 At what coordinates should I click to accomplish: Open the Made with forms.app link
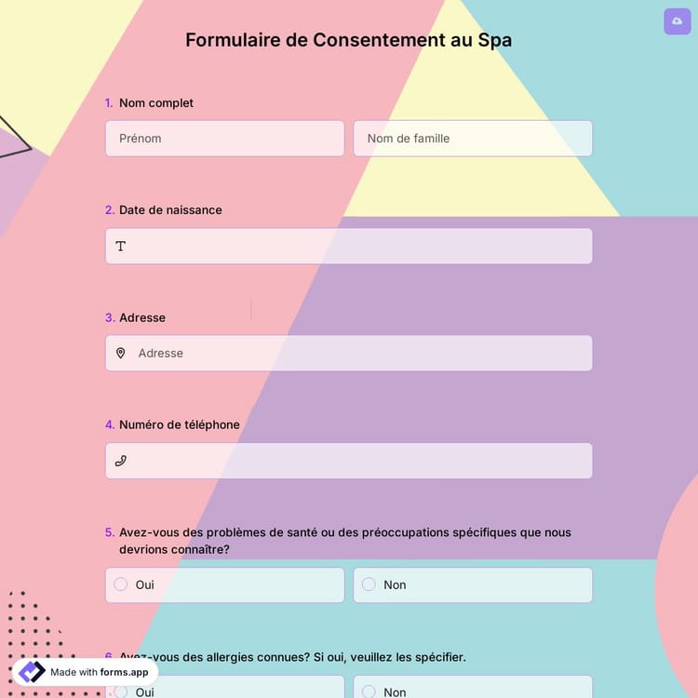pos(99,672)
